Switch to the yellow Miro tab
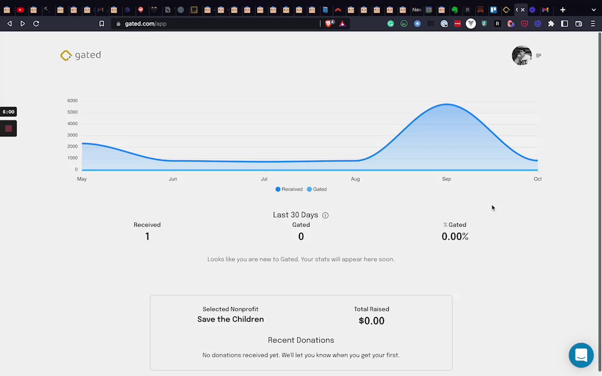The image size is (602, 376). pyautogui.click(x=194, y=9)
